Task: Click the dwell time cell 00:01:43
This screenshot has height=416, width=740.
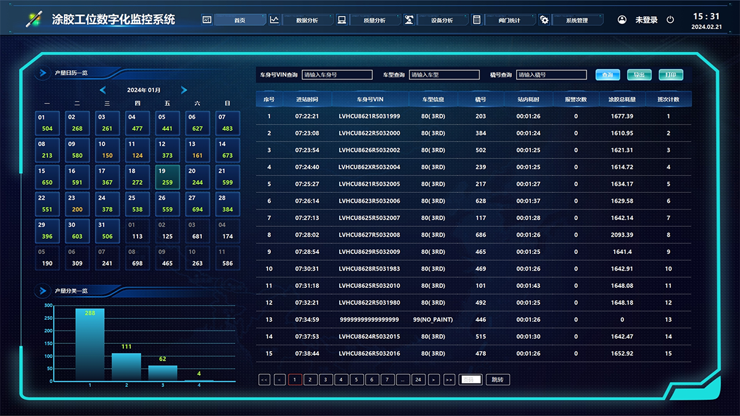Action: [x=528, y=286]
